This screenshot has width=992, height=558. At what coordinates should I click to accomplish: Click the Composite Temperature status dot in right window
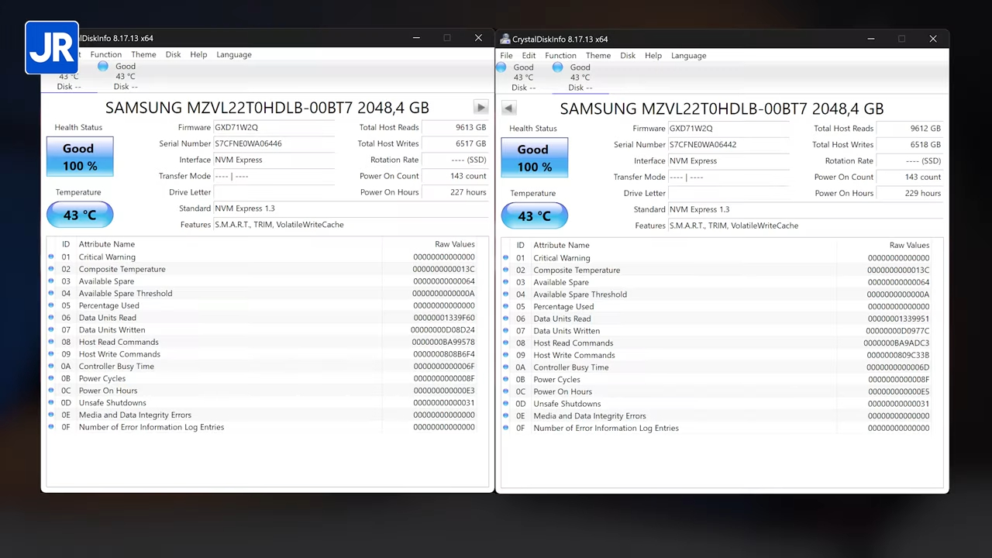[506, 270]
